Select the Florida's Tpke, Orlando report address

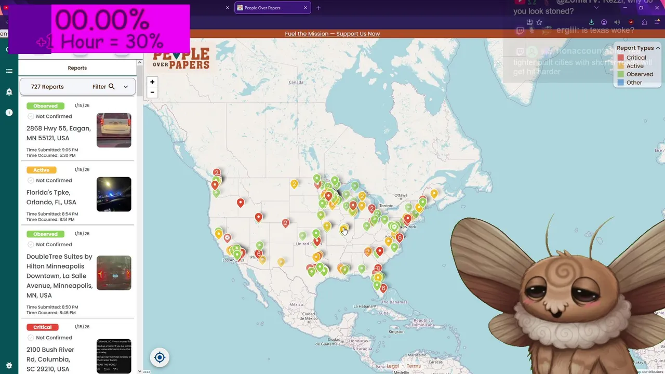[51, 197]
